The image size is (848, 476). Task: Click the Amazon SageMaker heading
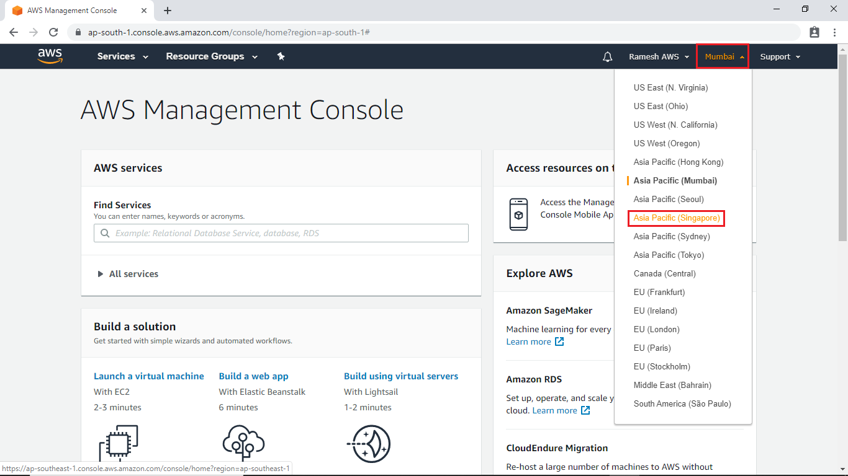[549, 311]
